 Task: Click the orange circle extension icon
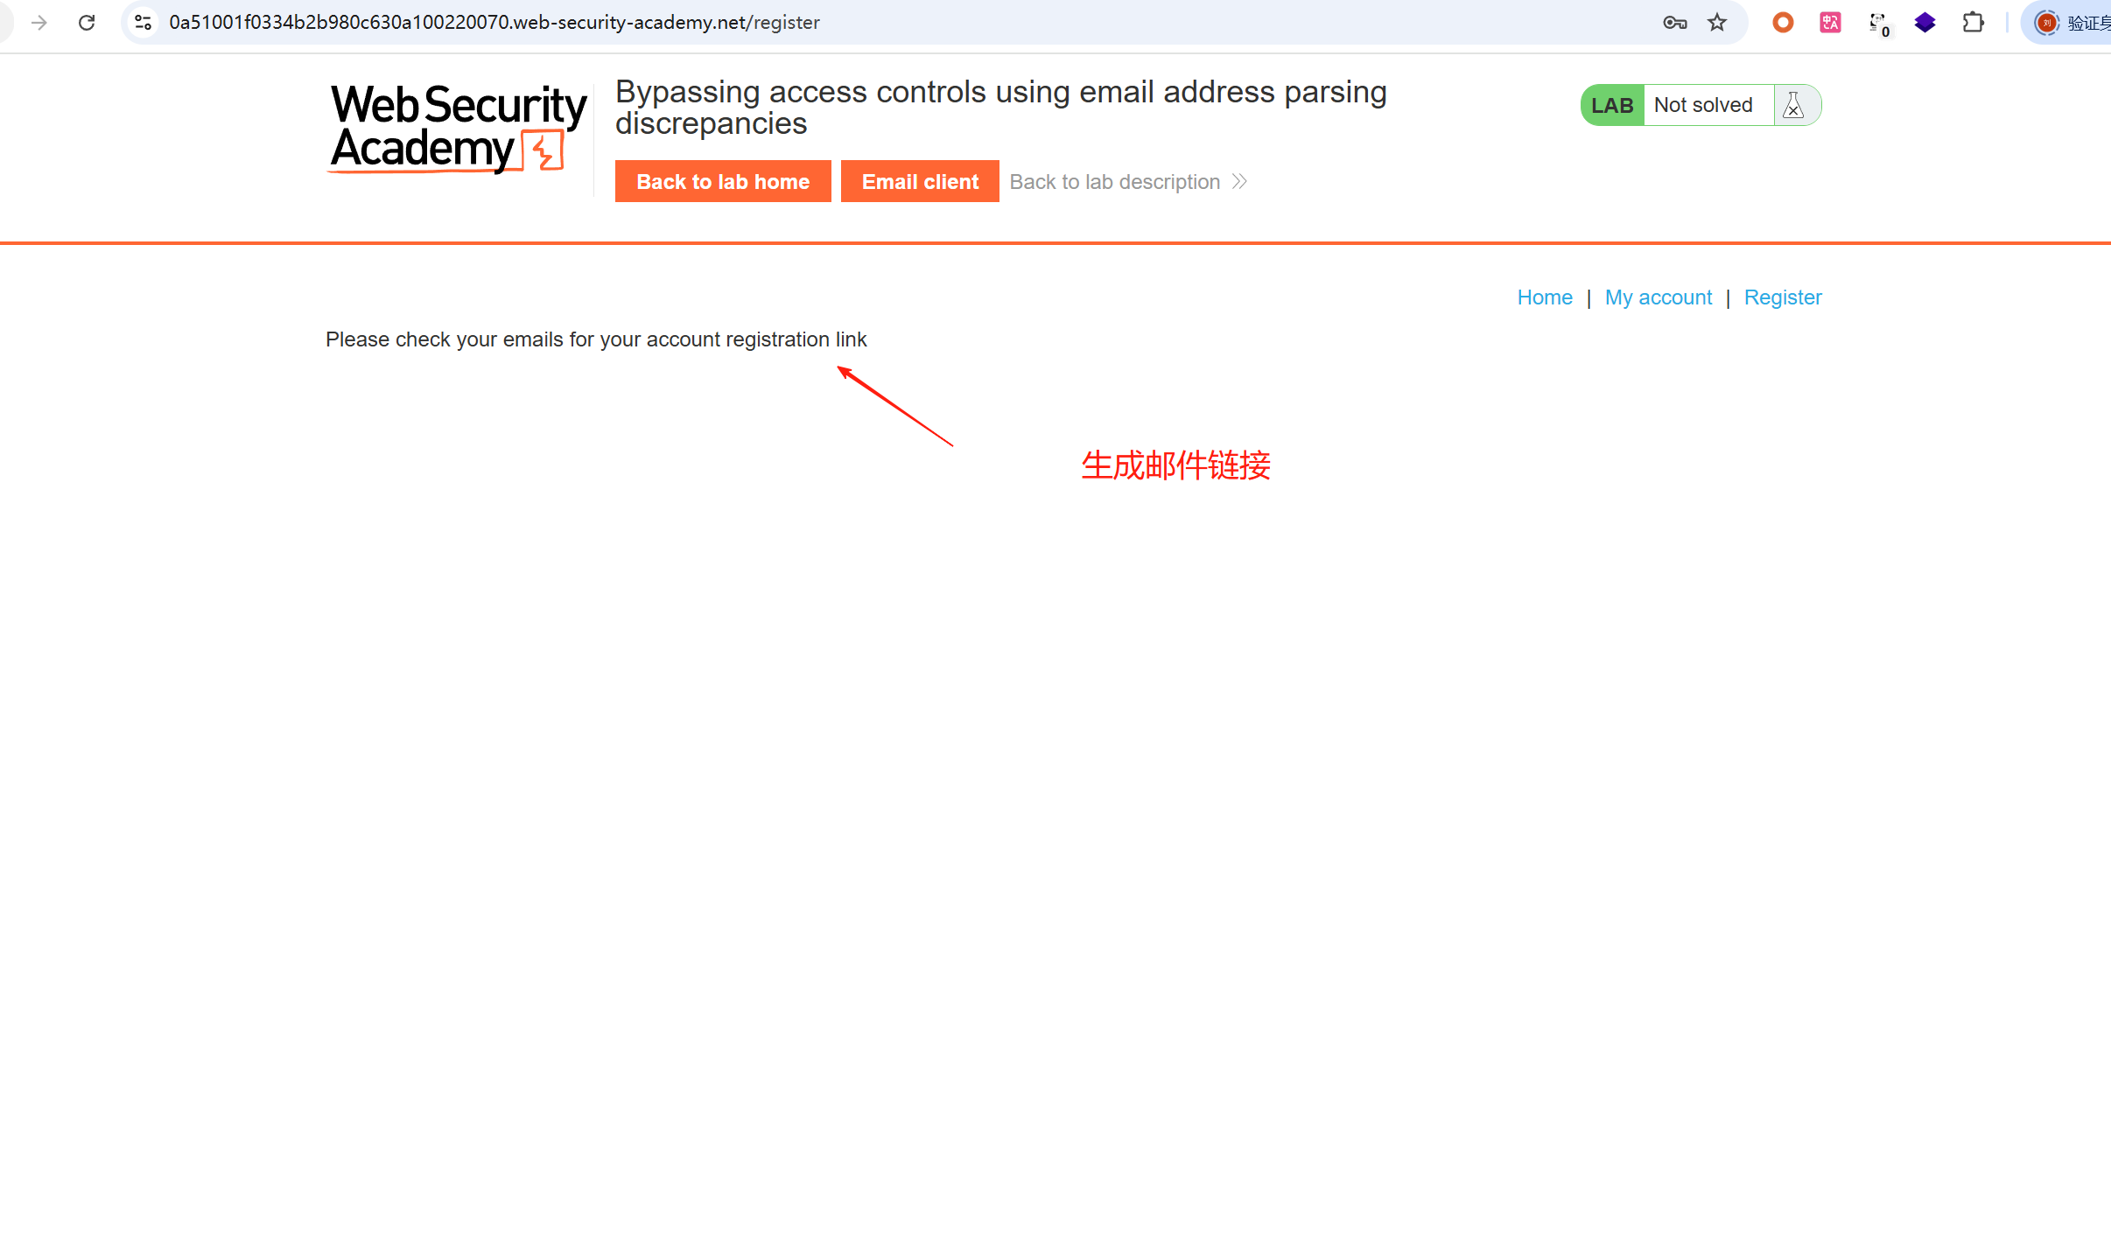pos(1783,23)
